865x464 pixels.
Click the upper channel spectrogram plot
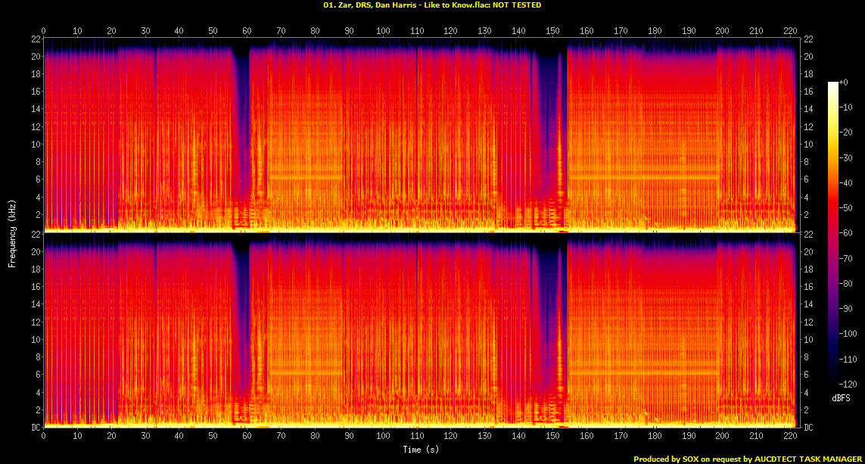tap(422, 134)
